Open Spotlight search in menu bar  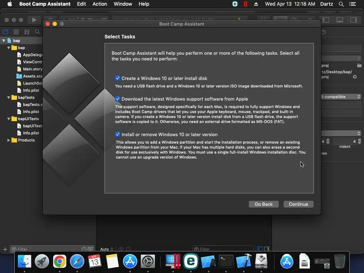tap(341, 4)
